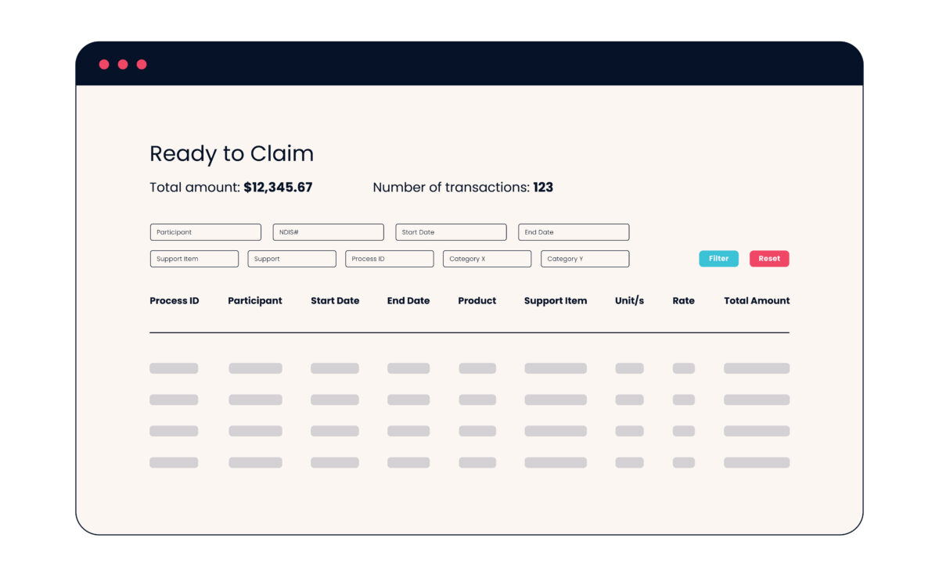Click the Rate column header
Viewport: 939px width, 563px height.
pyautogui.click(x=683, y=300)
